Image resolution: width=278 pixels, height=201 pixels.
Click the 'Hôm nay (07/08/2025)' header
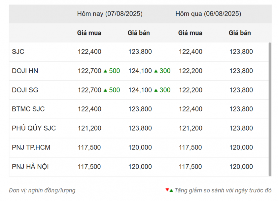pyautogui.click(x=110, y=14)
